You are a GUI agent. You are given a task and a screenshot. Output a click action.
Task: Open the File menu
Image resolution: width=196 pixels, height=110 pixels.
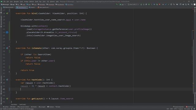tap(5, 2)
